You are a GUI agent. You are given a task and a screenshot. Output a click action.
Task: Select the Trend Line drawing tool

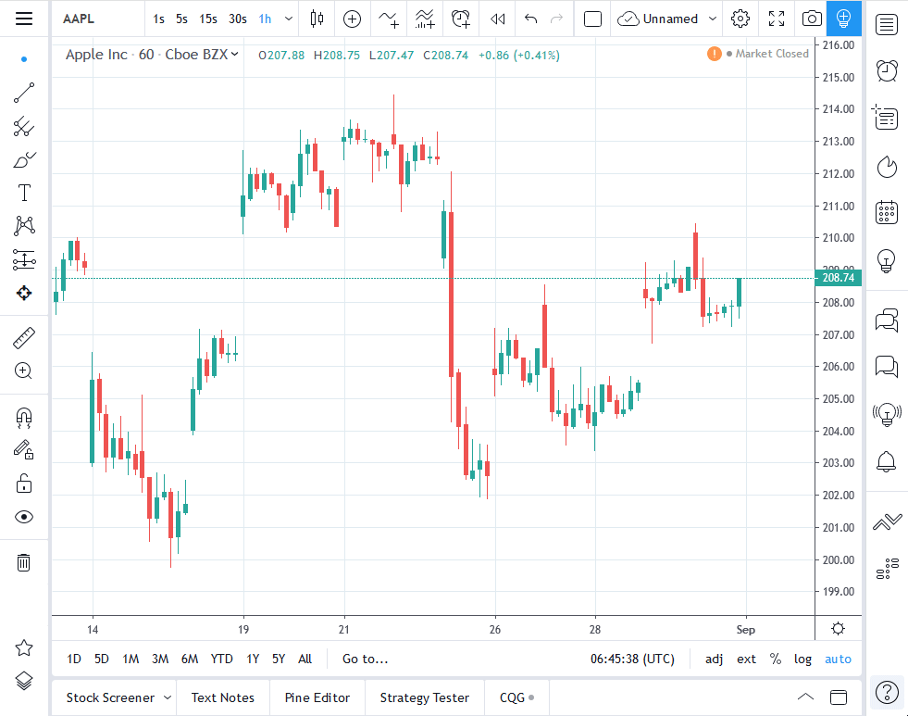(x=23, y=92)
